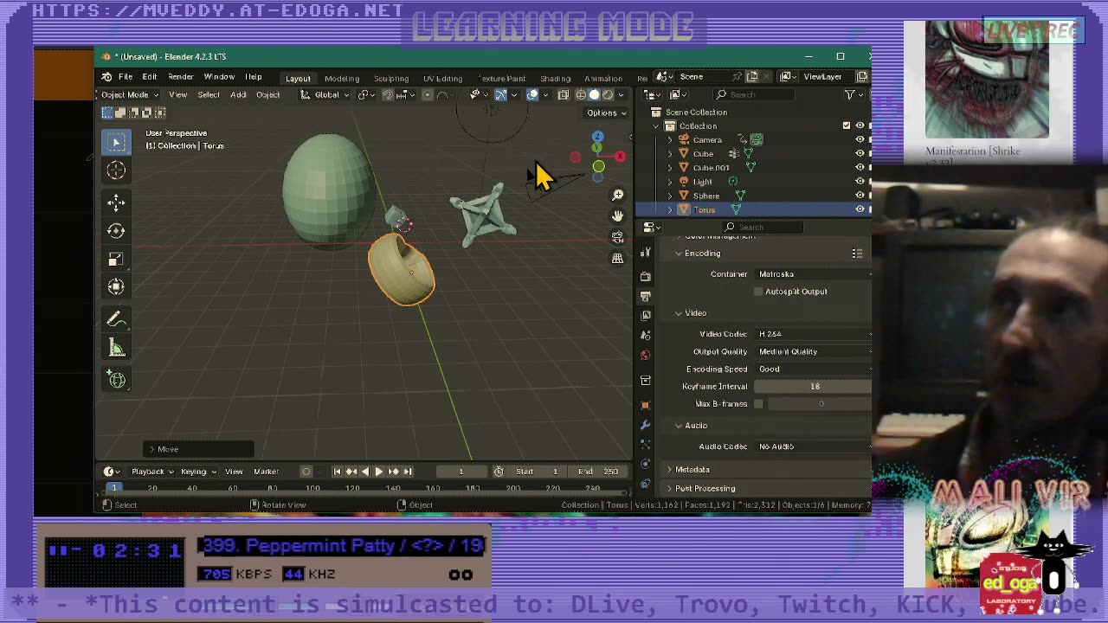Image resolution: width=1108 pixels, height=623 pixels.
Task: Switch to the Sculpting workspace tab
Action: point(391,78)
